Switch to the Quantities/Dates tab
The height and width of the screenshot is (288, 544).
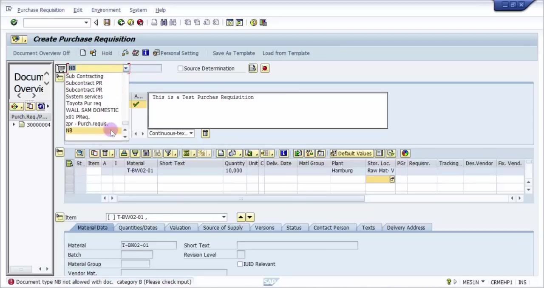(138, 228)
